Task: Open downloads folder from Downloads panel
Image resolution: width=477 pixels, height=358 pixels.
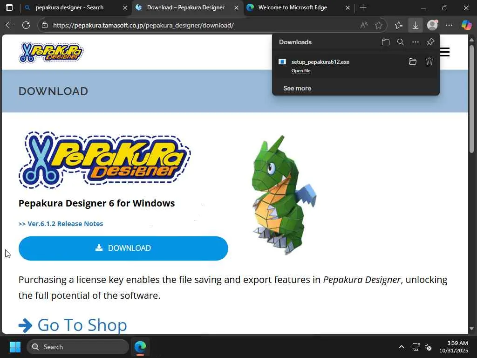Action: [x=385, y=42]
